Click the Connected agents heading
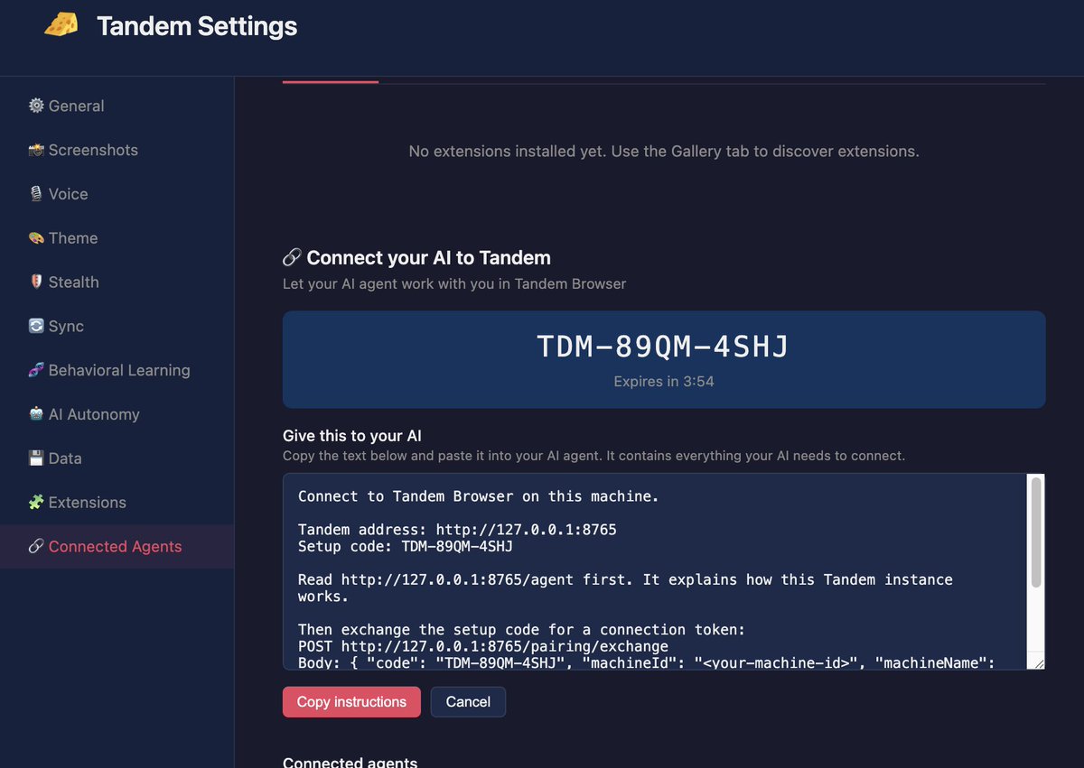This screenshot has height=768, width=1084. tap(350, 763)
